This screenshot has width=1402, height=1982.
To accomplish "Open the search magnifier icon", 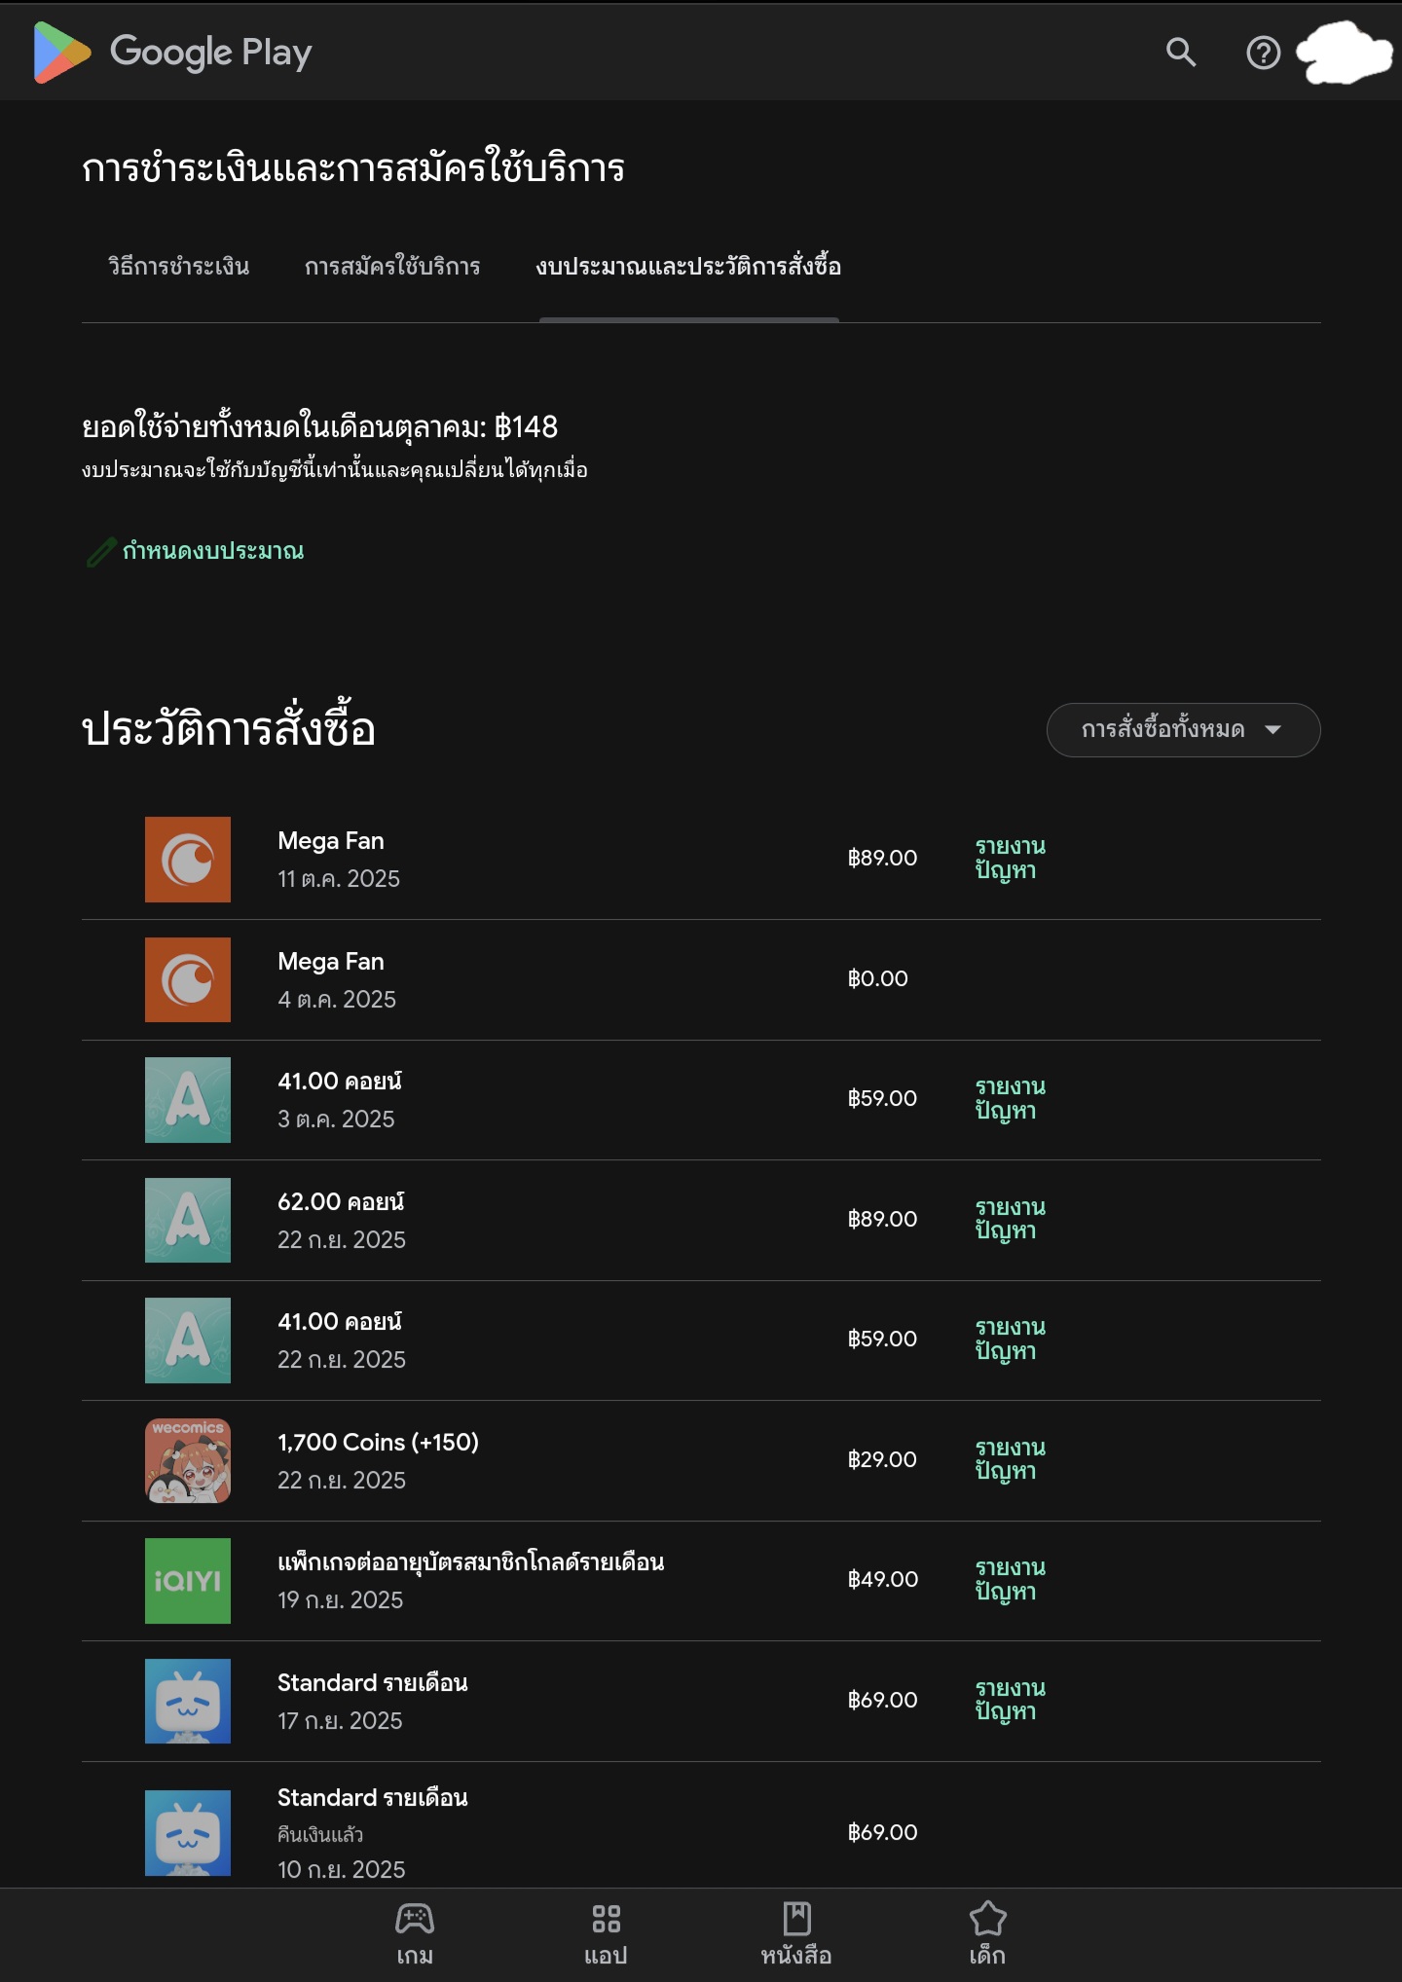I will 1180,53.
